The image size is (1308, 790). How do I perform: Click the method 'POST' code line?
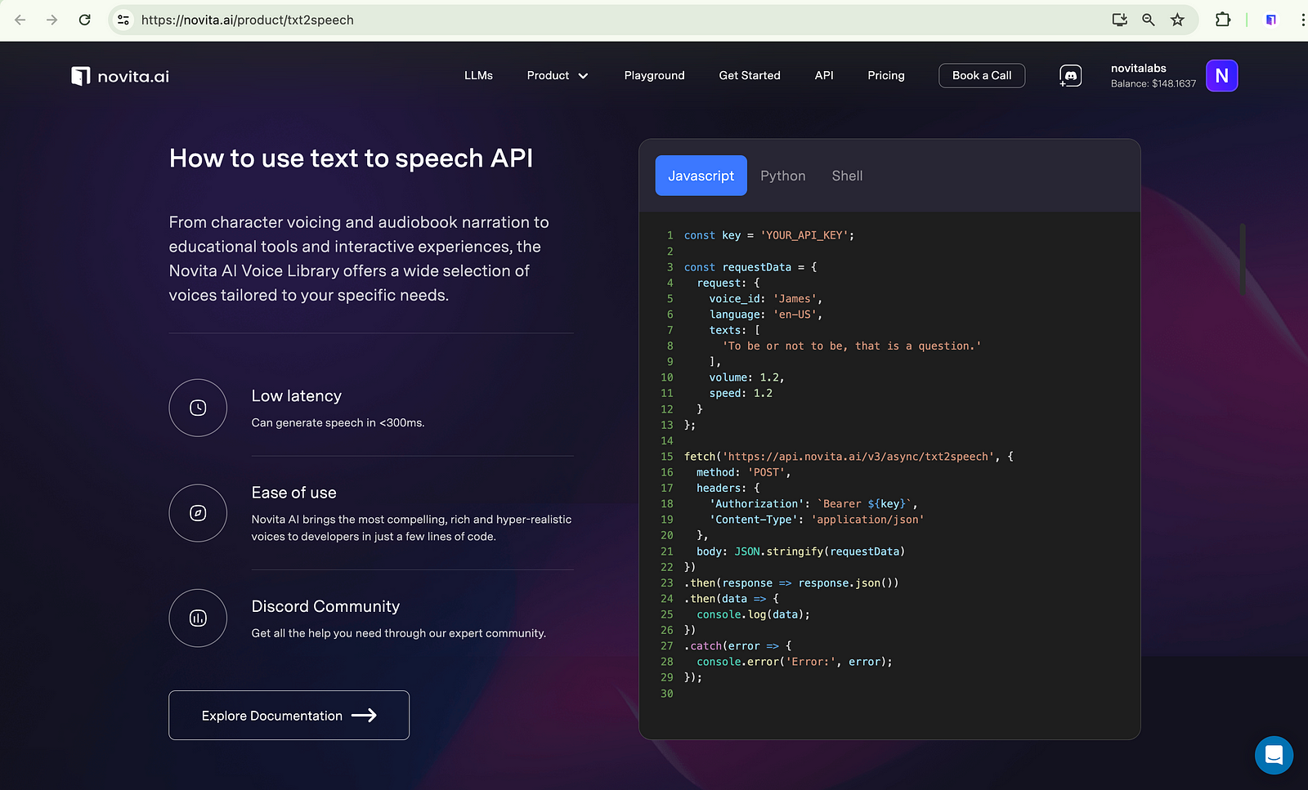pyautogui.click(x=743, y=472)
